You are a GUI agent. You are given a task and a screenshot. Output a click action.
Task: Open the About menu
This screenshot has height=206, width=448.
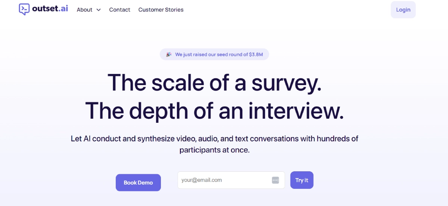(x=85, y=10)
